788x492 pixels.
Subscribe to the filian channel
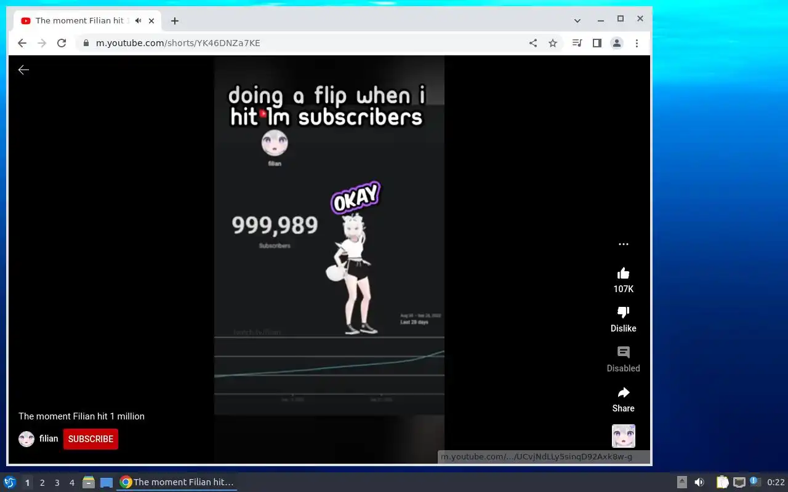point(90,439)
